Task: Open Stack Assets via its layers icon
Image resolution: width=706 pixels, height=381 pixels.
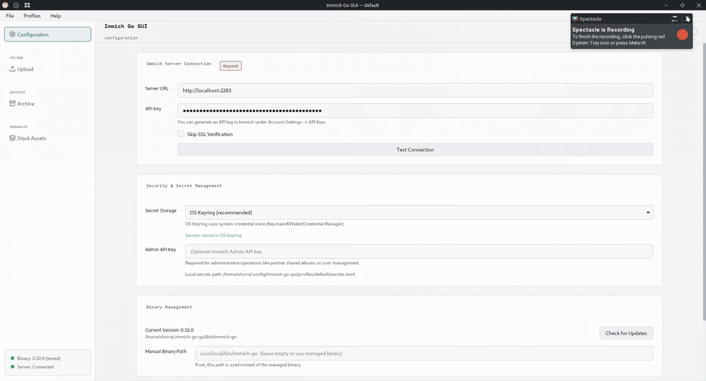Action: pos(12,139)
